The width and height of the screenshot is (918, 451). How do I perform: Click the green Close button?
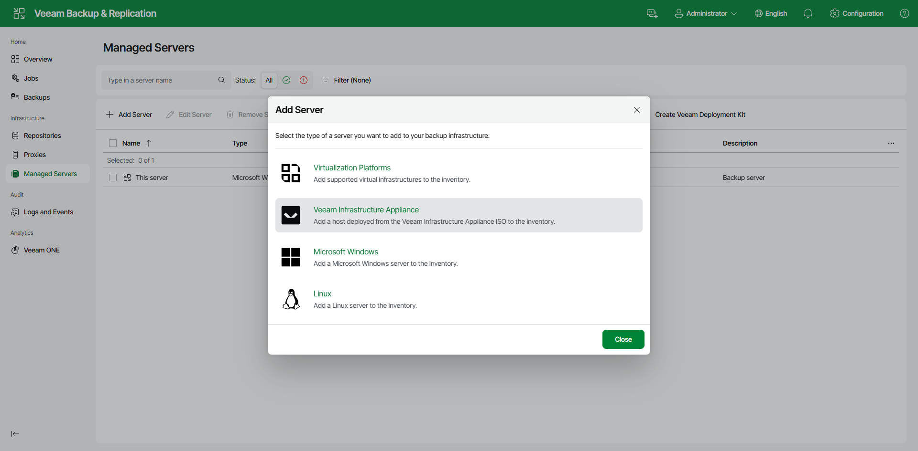point(623,339)
